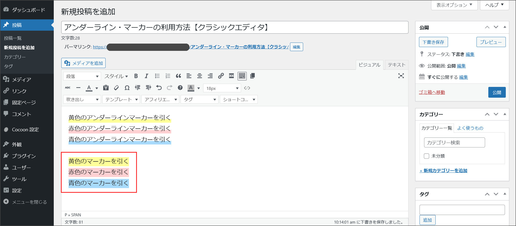Click the ゴミ箱へ移動 link
516x226 pixels.
point(432,92)
